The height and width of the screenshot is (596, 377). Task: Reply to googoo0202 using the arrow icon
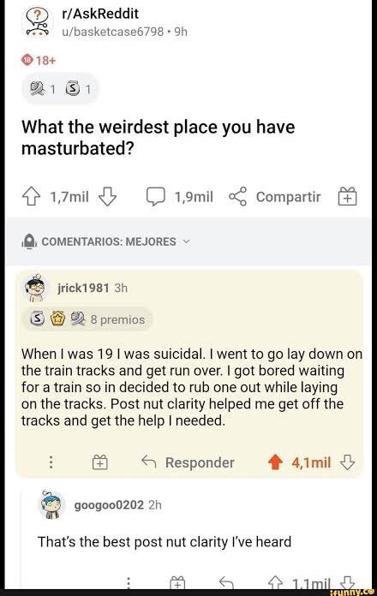coord(226,582)
